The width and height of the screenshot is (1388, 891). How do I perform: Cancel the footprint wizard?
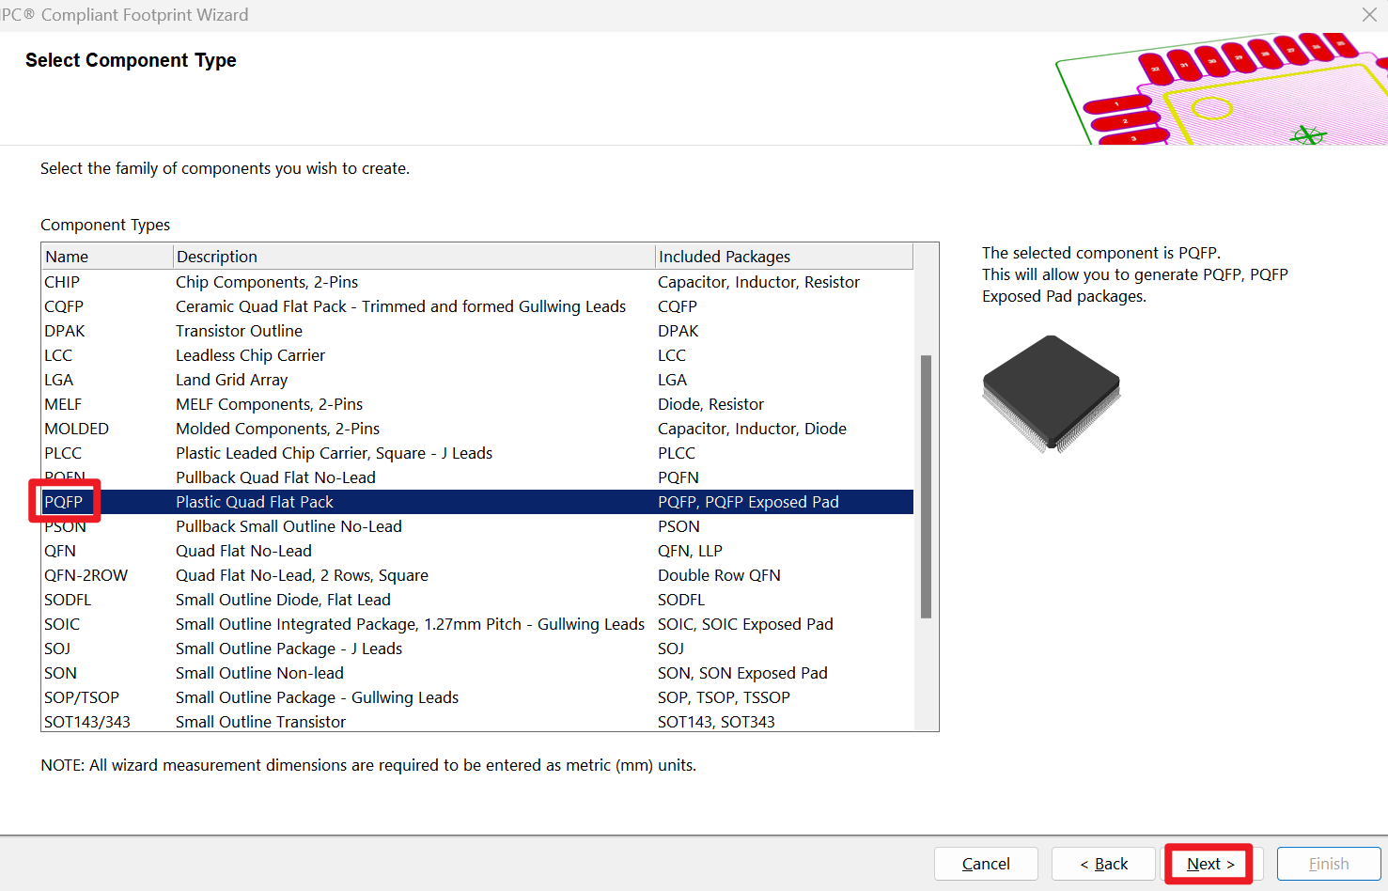coord(986,864)
